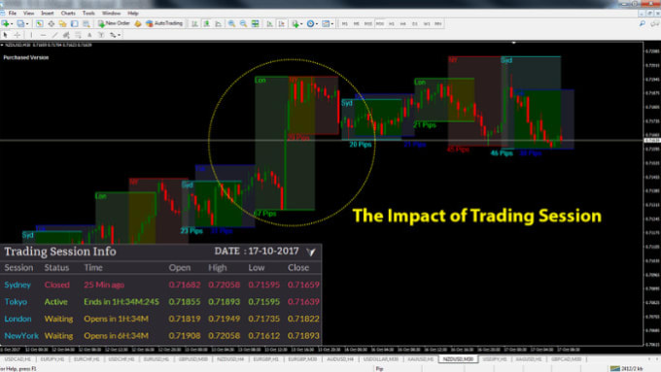Expand the arrows drawing tool dropdown
Image resolution: width=661 pixels, height=372 pixels.
120,35
